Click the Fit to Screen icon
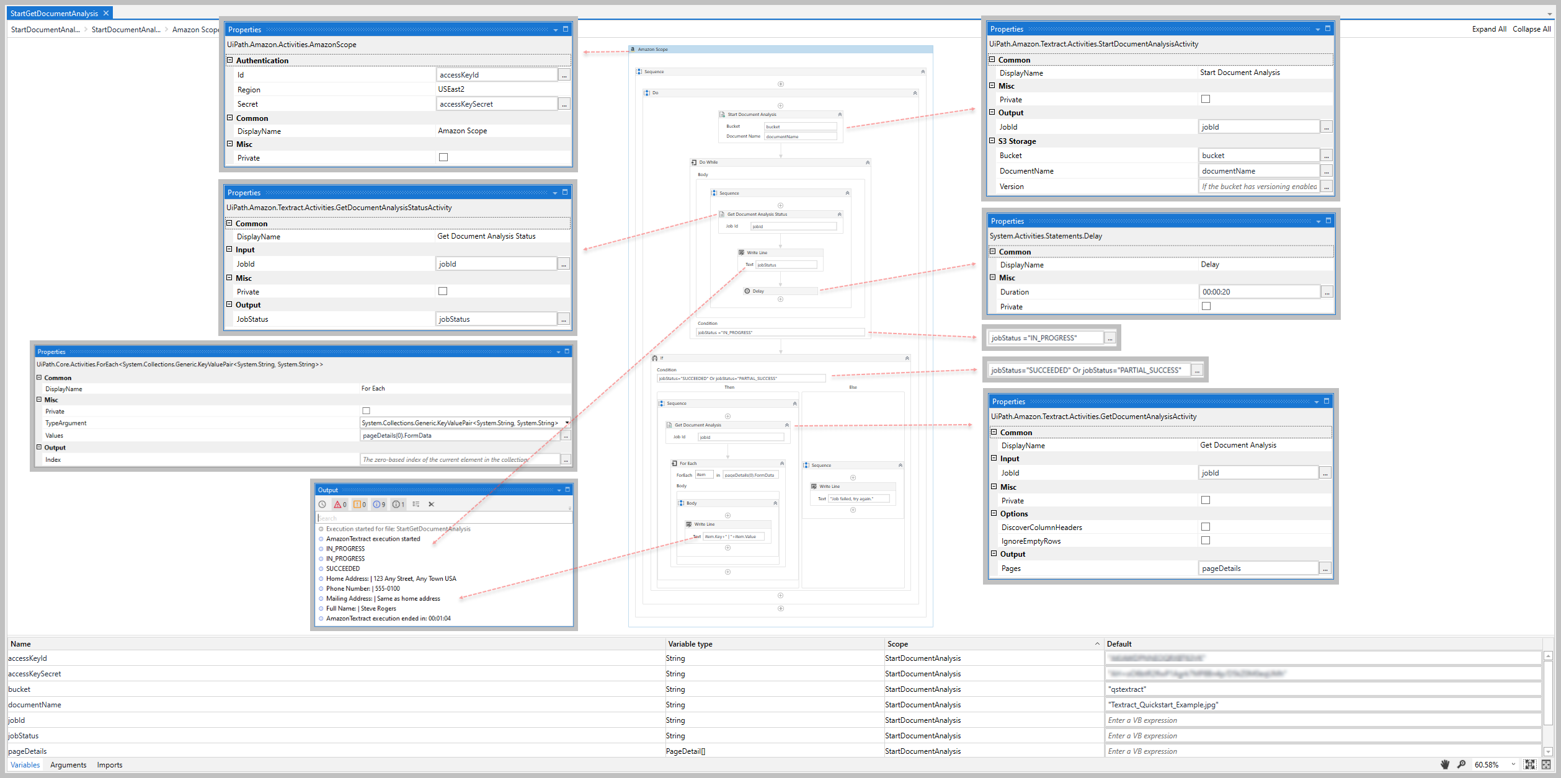 [x=1530, y=764]
